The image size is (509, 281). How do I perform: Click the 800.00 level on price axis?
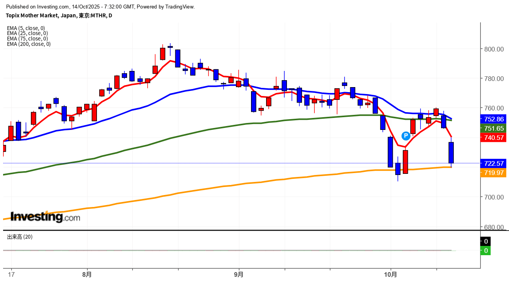[x=494, y=49]
